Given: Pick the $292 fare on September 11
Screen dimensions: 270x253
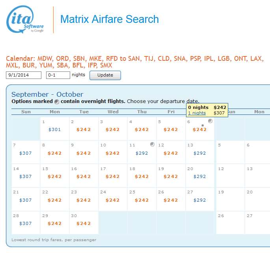Looking at the screenshot, I should click(142, 153).
